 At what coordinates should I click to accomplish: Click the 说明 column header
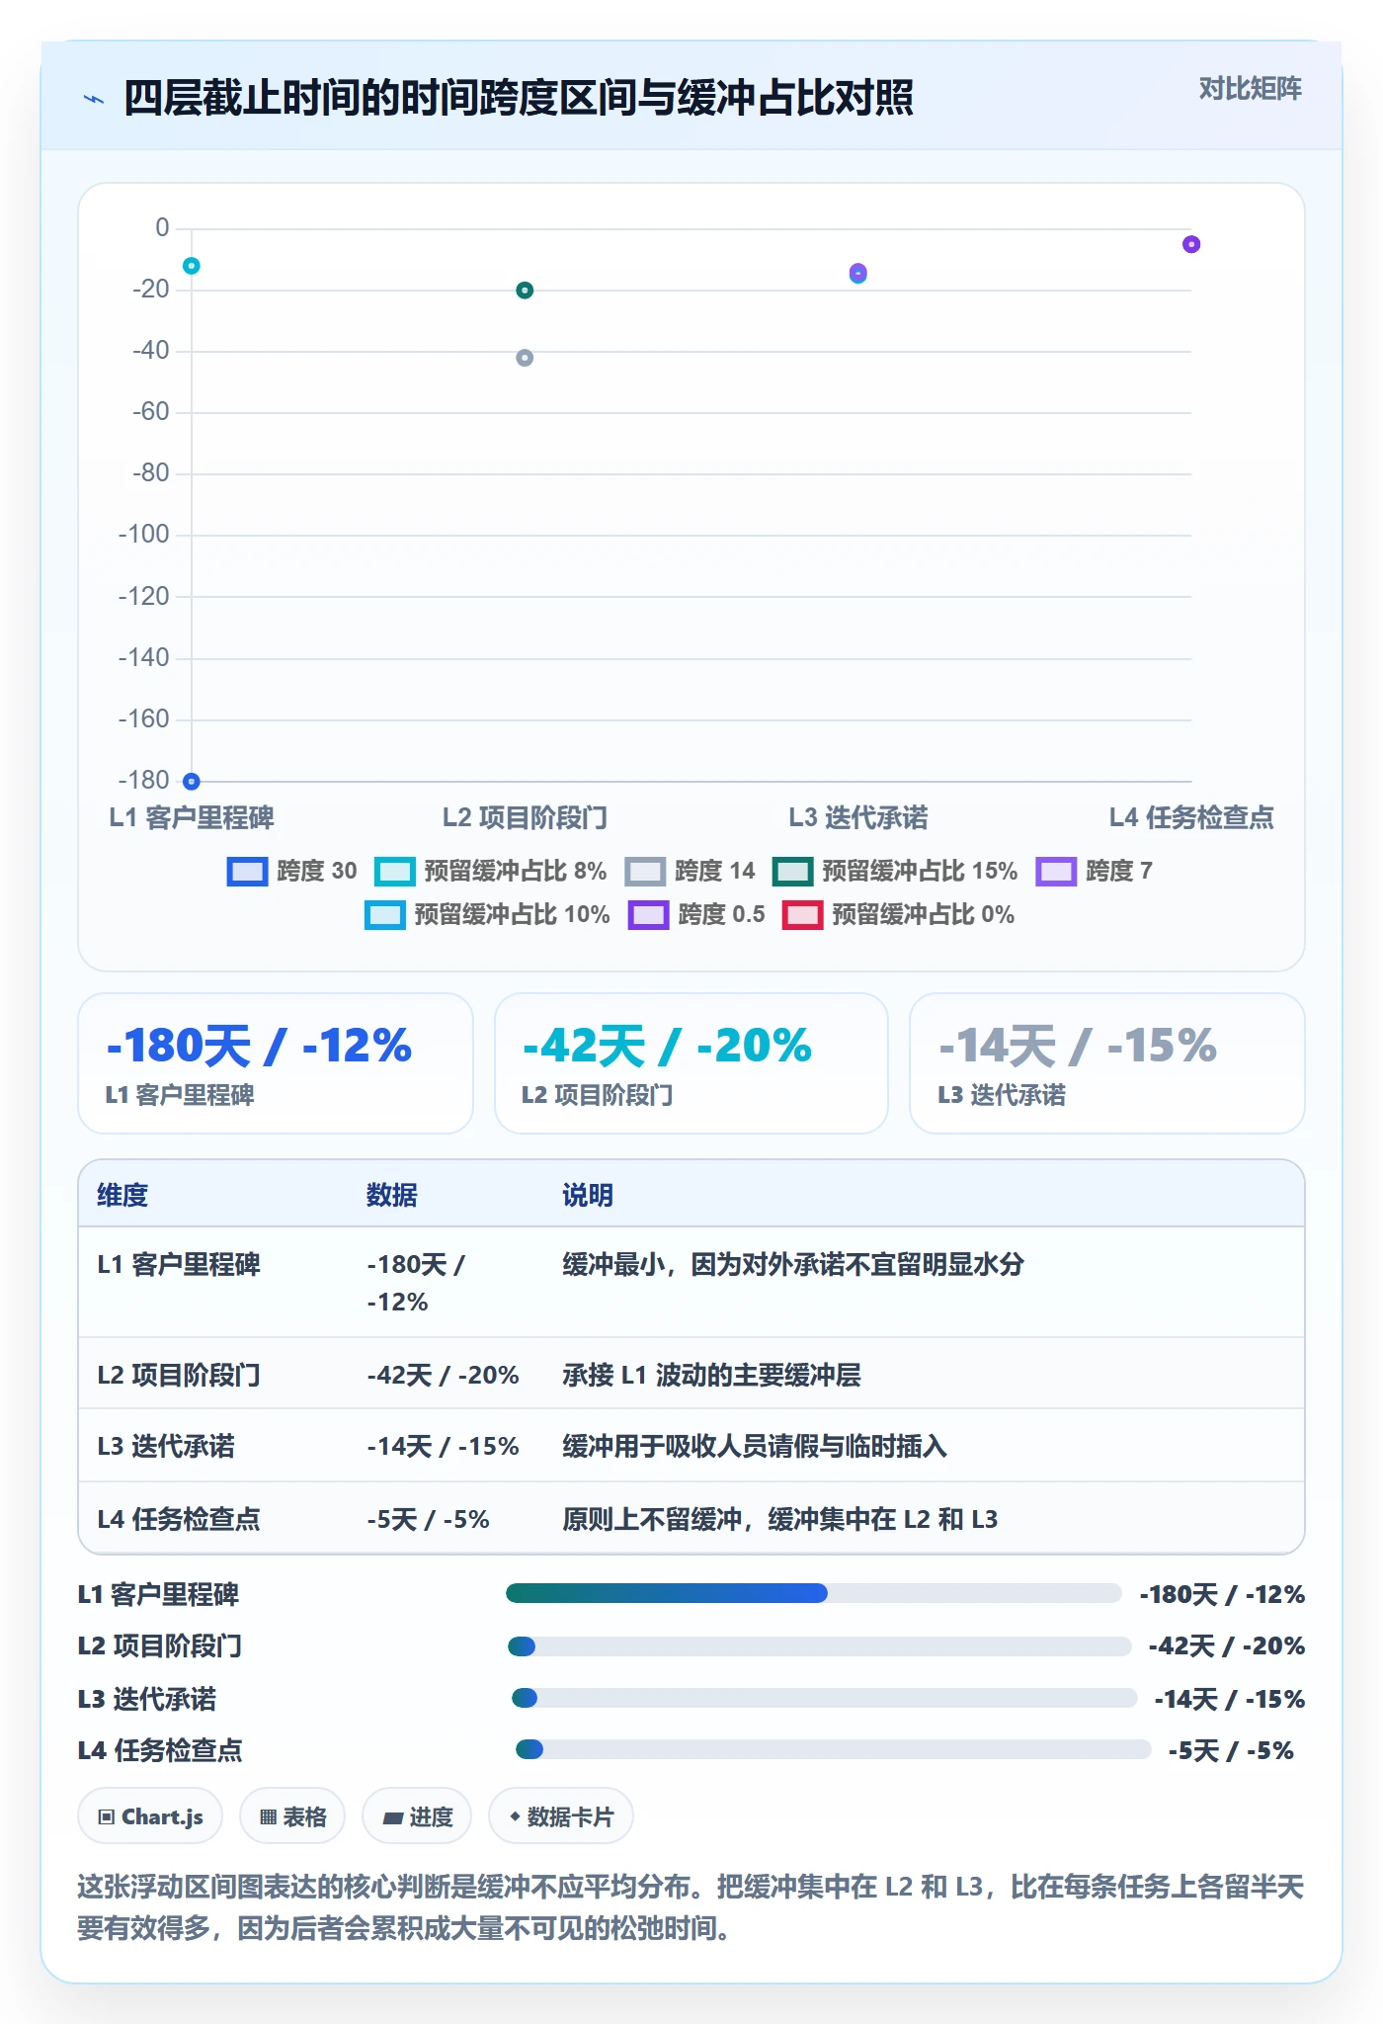(588, 1195)
